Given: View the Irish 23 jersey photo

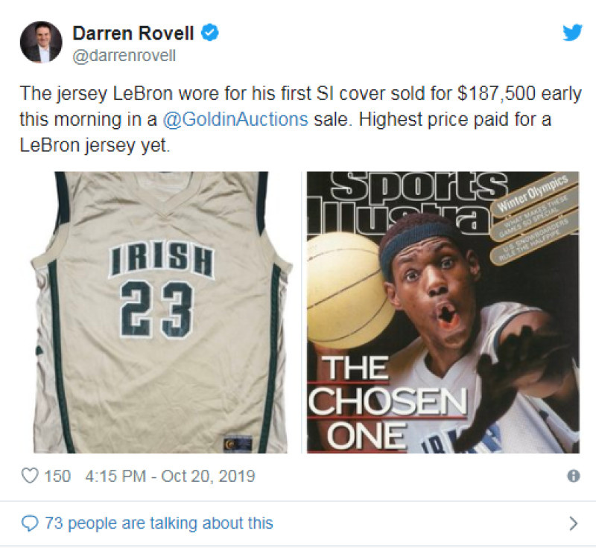Looking at the screenshot, I should pyautogui.click(x=161, y=312).
